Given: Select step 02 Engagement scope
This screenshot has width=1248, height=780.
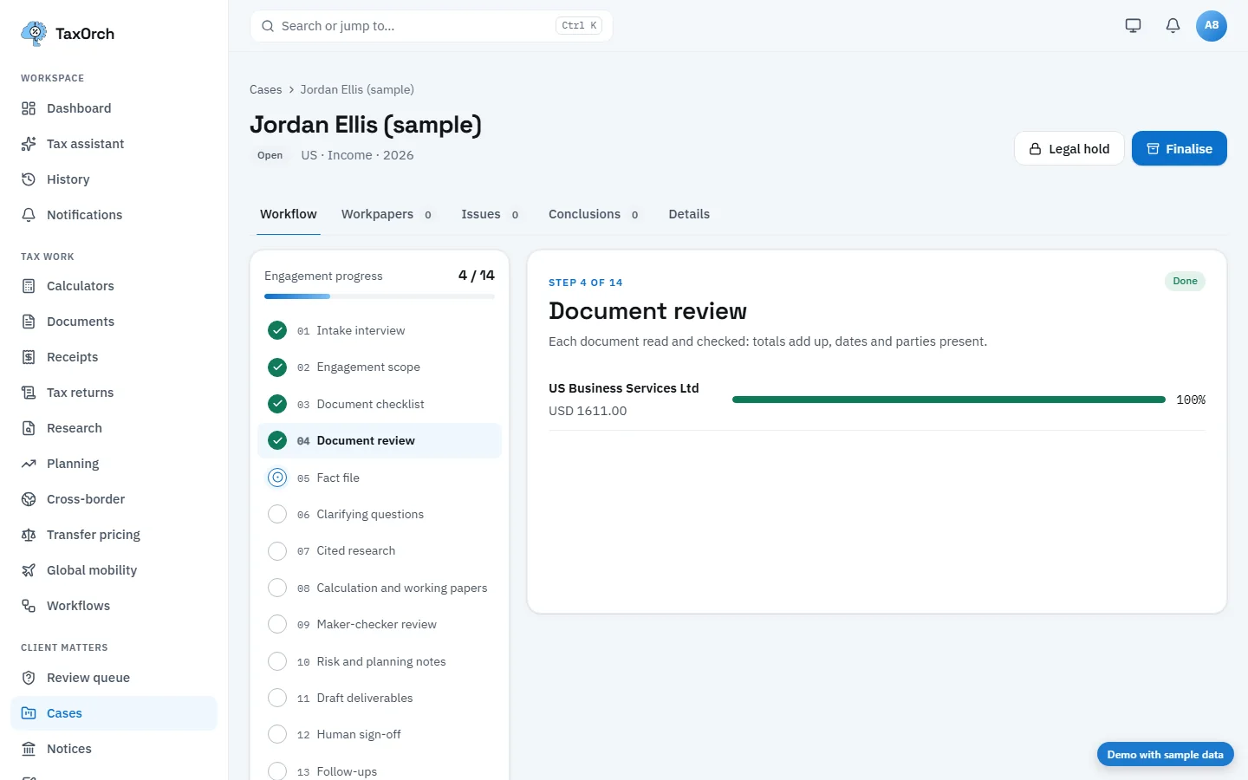Looking at the screenshot, I should [380, 367].
